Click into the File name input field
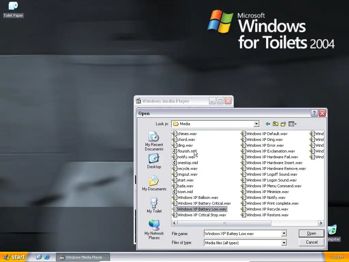 243,233
